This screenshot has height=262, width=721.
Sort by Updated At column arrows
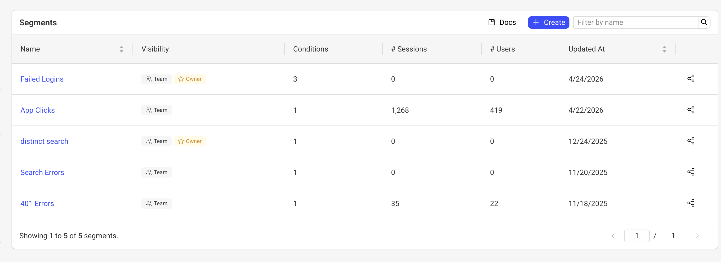tap(664, 49)
